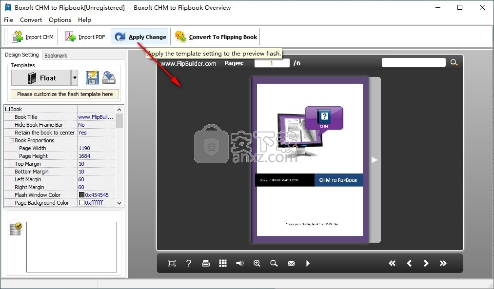The height and width of the screenshot is (289, 494).
Task: Click the page number input field
Action: pyautogui.click(x=272, y=63)
